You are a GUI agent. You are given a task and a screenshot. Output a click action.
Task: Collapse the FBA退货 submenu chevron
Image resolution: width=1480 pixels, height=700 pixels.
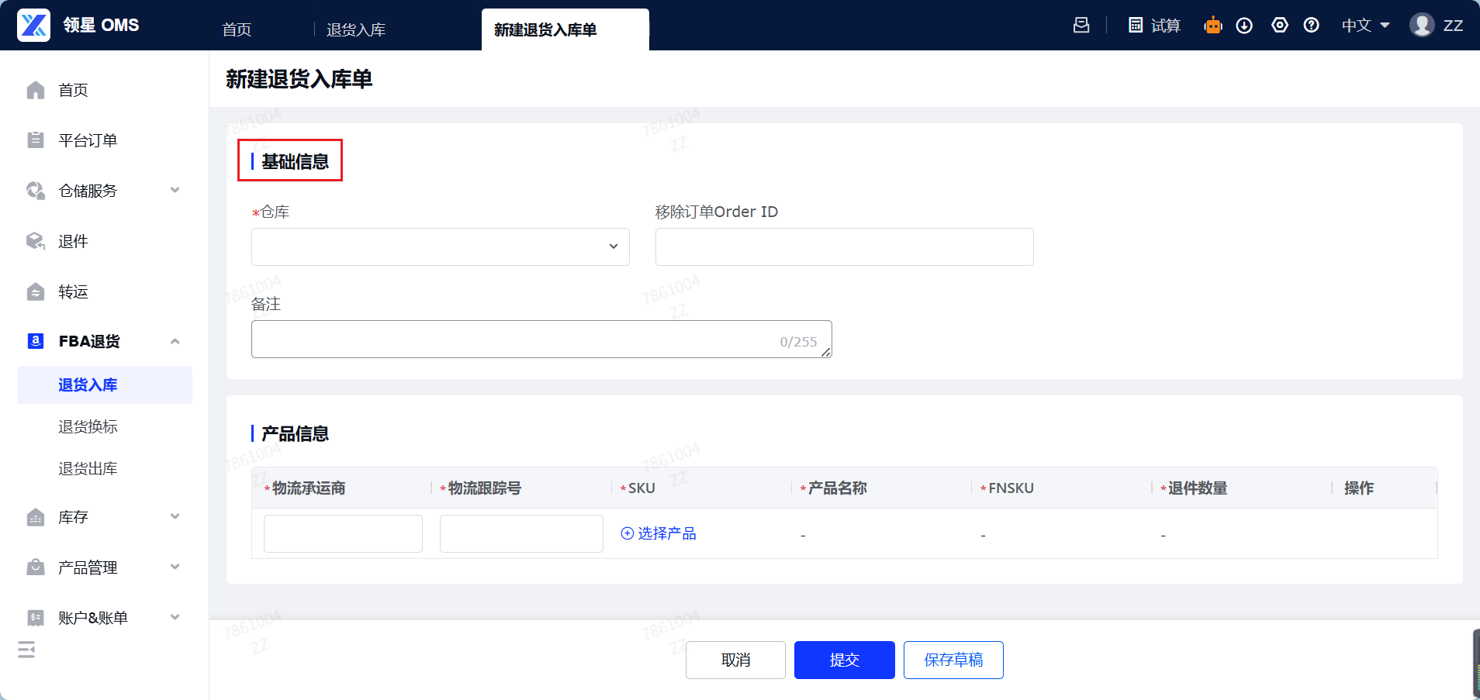(175, 341)
